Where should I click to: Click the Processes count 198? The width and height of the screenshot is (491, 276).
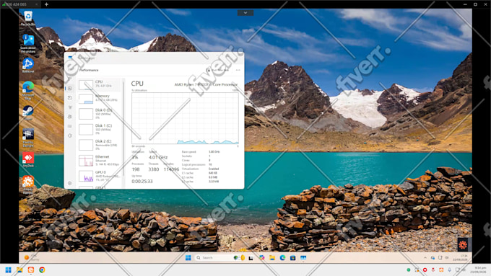click(136, 169)
